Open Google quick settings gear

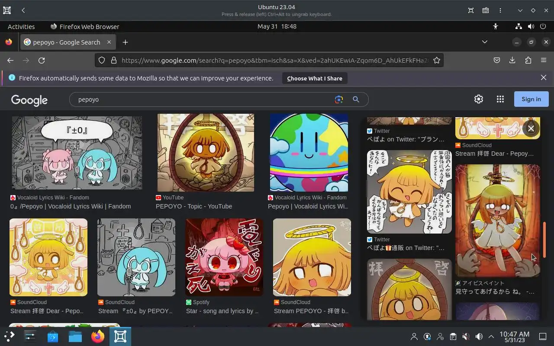pyautogui.click(x=478, y=99)
